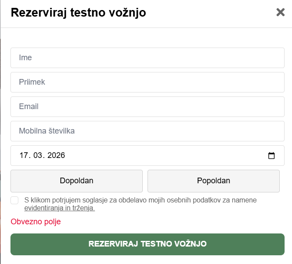Click the red Obvezno polje message
The image size is (292, 264).
(x=36, y=222)
